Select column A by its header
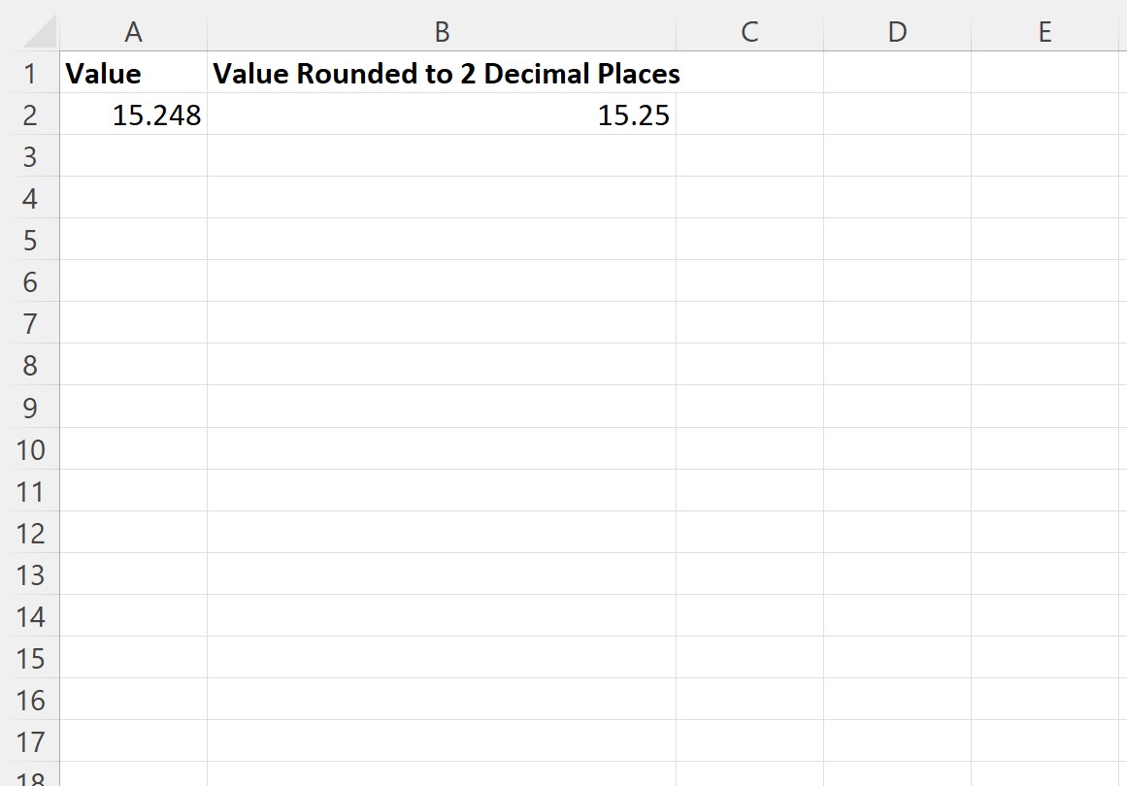Viewport: 1127px width, 786px height. pyautogui.click(x=133, y=31)
